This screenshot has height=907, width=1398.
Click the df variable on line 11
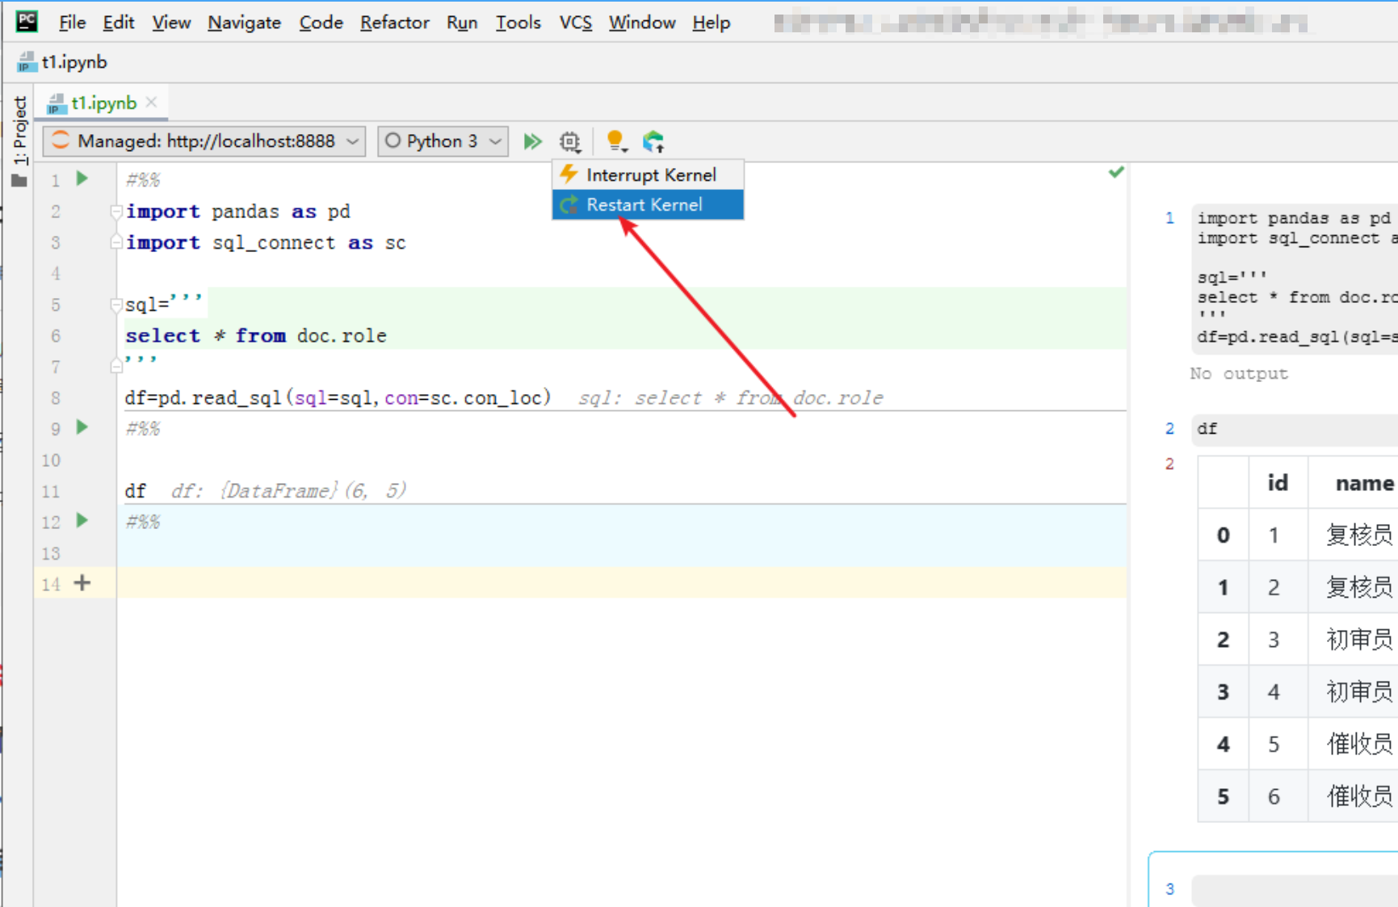[135, 491]
